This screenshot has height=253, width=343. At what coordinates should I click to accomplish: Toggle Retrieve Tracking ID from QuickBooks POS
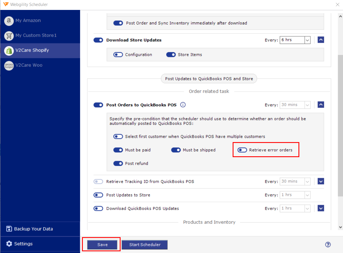coord(98,182)
